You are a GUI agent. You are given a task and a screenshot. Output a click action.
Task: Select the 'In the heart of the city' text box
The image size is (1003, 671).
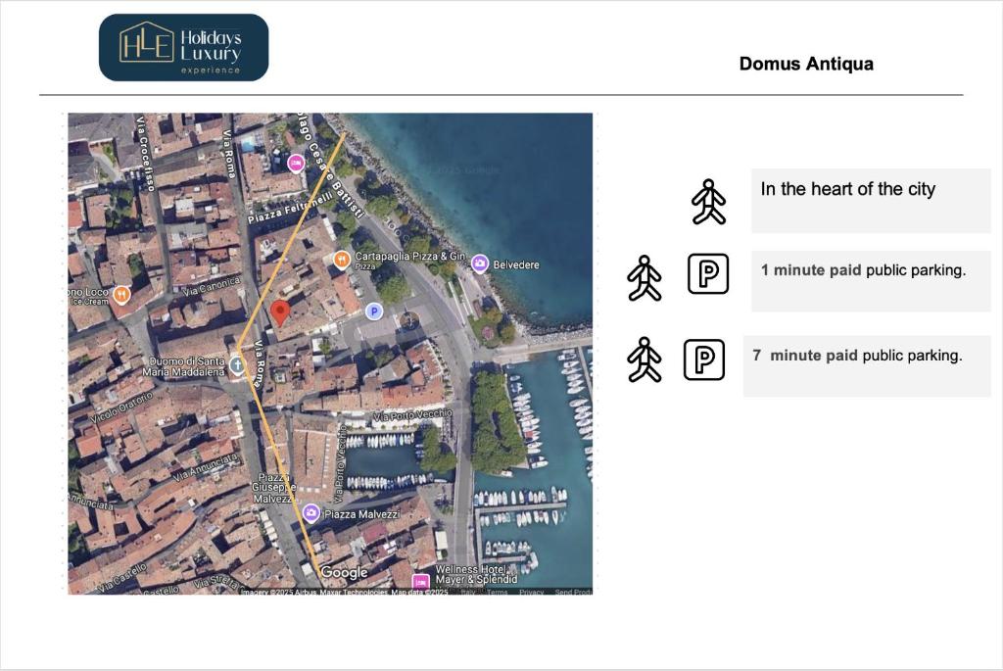pyautogui.click(x=871, y=201)
